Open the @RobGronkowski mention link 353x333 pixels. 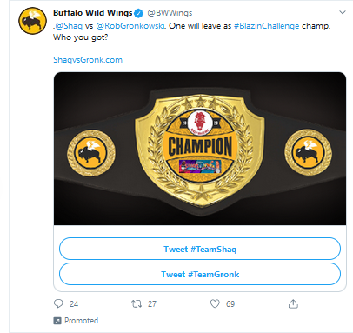[x=130, y=26]
